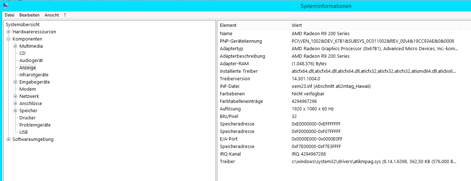This screenshot has height=181, width=471.
Task: Expand the Speicher node
Action: pyautogui.click(x=15, y=111)
